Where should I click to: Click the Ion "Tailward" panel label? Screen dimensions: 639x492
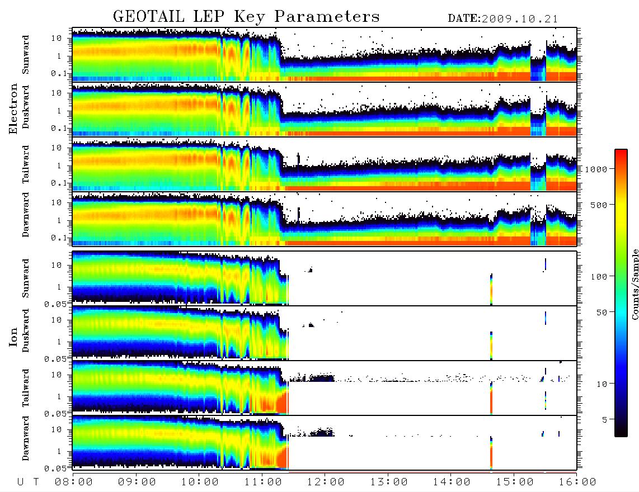[26, 388]
